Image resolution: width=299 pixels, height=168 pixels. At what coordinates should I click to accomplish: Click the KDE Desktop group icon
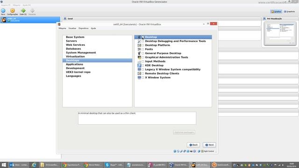[x=139, y=65]
